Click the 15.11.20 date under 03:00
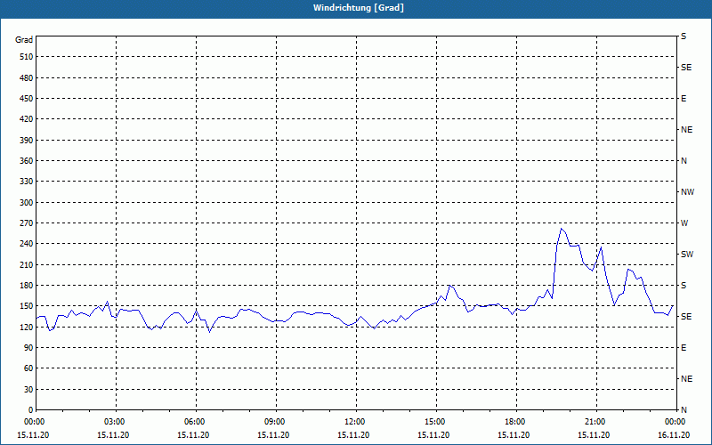Image resolution: width=712 pixels, height=445 pixels. [113, 435]
